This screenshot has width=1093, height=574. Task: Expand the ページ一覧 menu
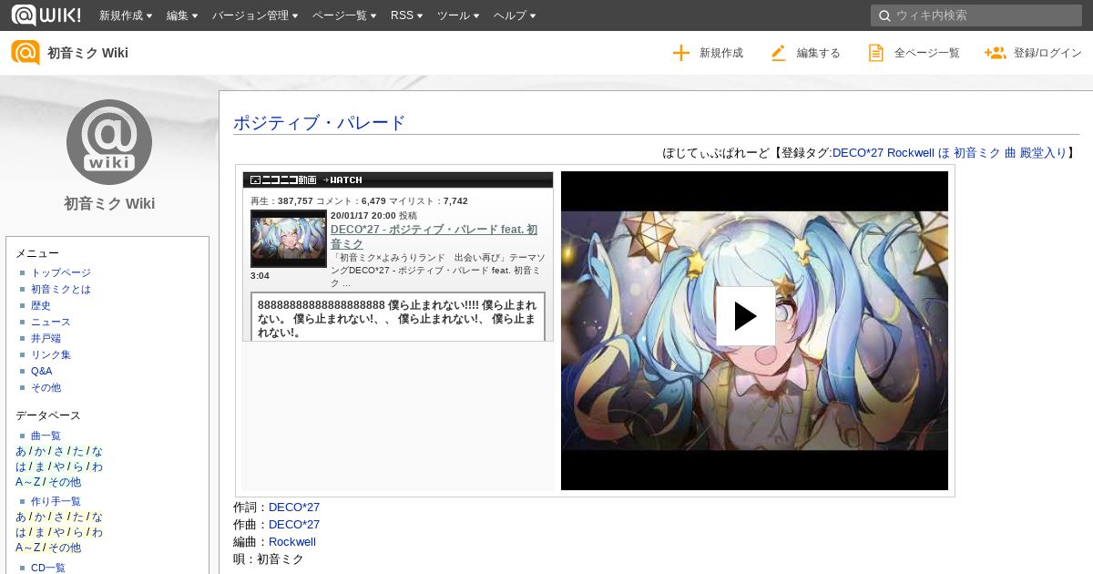[344, 15]
